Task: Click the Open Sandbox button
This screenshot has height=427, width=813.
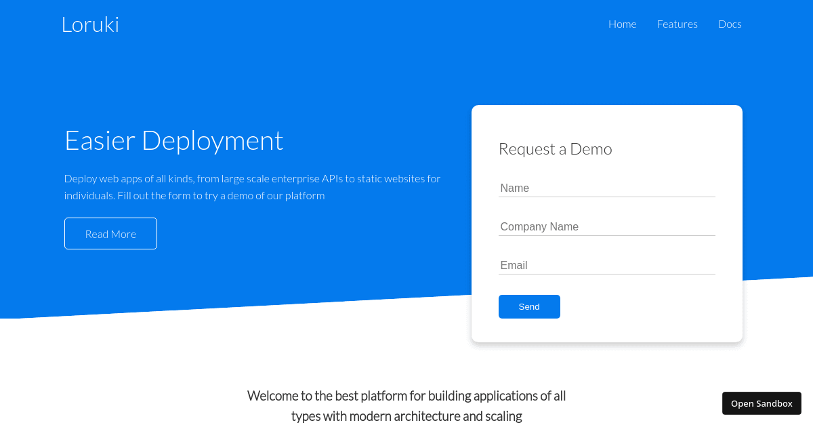Action: [762, 403]
